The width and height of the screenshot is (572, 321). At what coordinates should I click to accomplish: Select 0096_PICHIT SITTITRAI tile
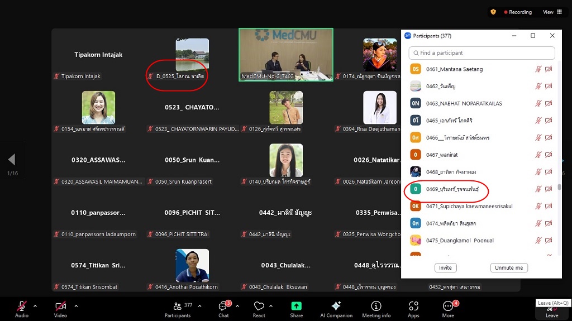pos(192,213)
